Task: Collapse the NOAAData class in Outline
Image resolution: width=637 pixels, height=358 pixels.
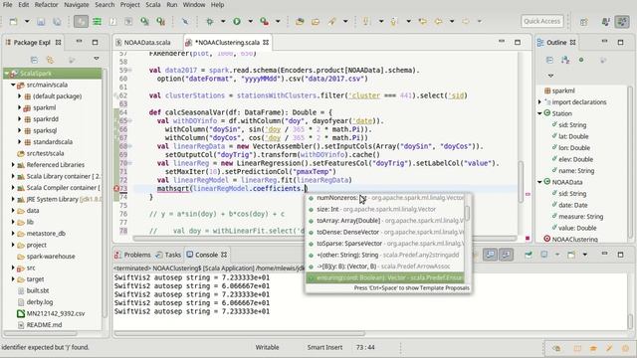Action: tap(539, 182)
